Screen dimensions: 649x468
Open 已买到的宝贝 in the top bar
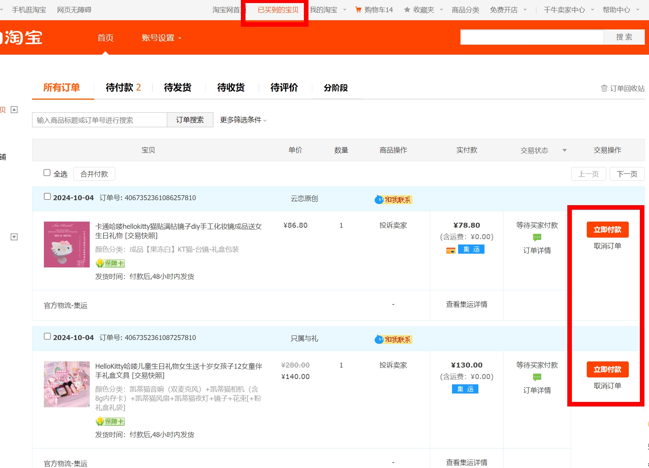point(278,10)
